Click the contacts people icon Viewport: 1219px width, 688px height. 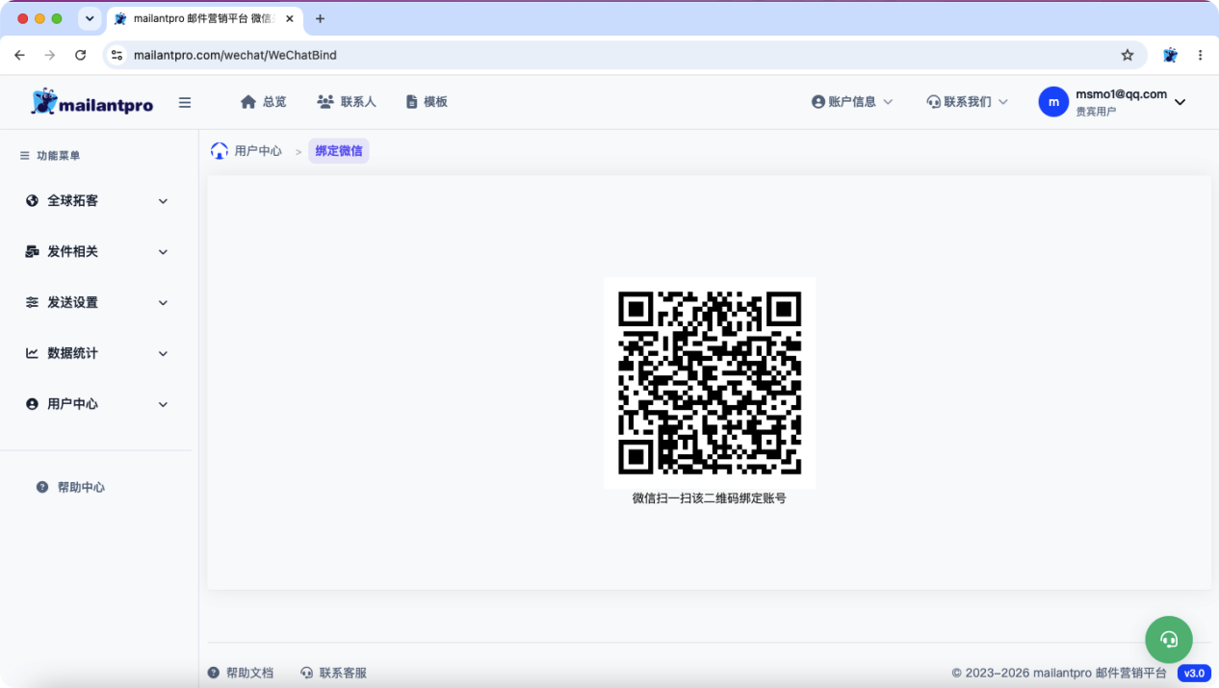pos(325,101)
